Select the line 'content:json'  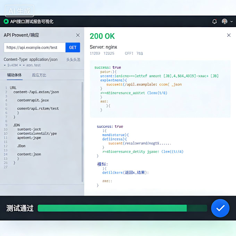tap(29, 154)
